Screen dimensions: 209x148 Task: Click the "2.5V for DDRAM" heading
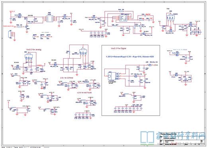coord(66,78)
